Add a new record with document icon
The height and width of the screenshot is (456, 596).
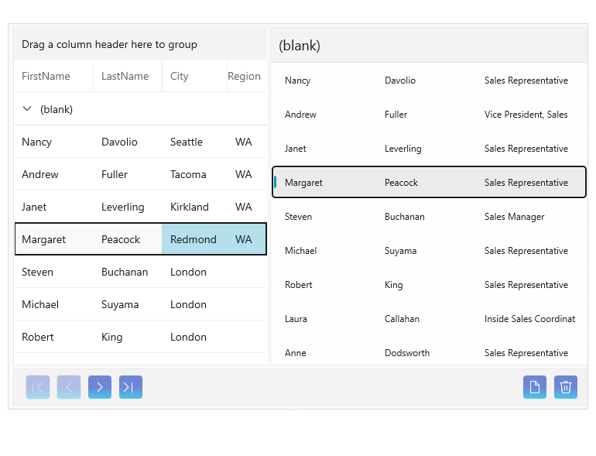534,387
